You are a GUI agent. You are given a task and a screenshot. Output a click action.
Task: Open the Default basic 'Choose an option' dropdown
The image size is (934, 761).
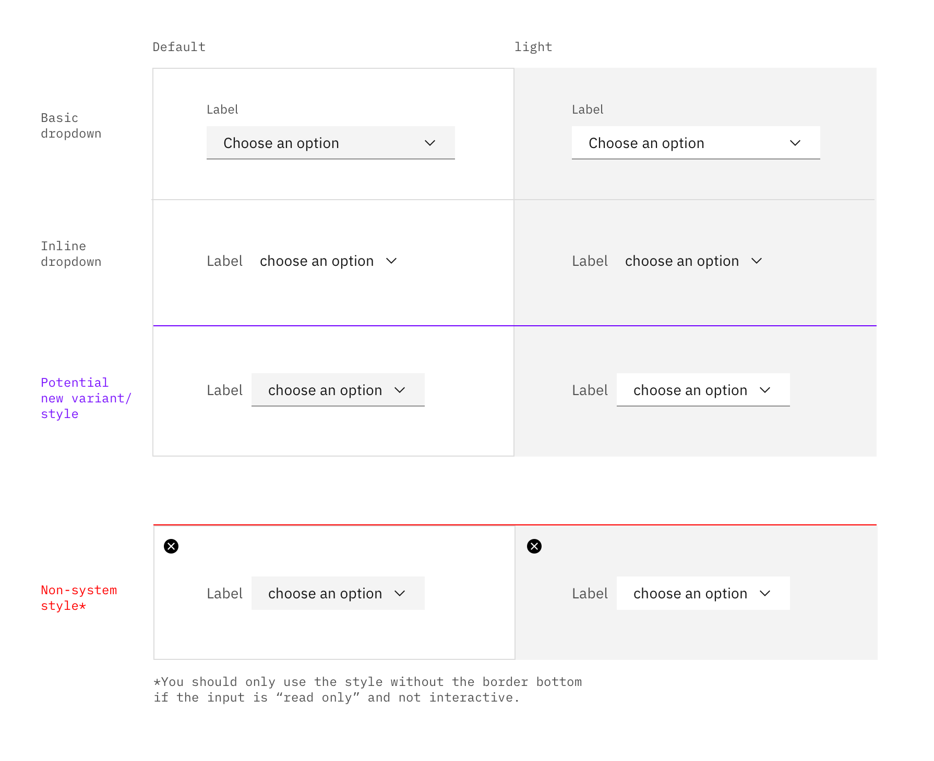coord(330,142)
